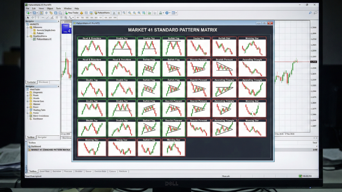Activate the crosshair tool
This screenshot has height=192, width=342.
33,18
